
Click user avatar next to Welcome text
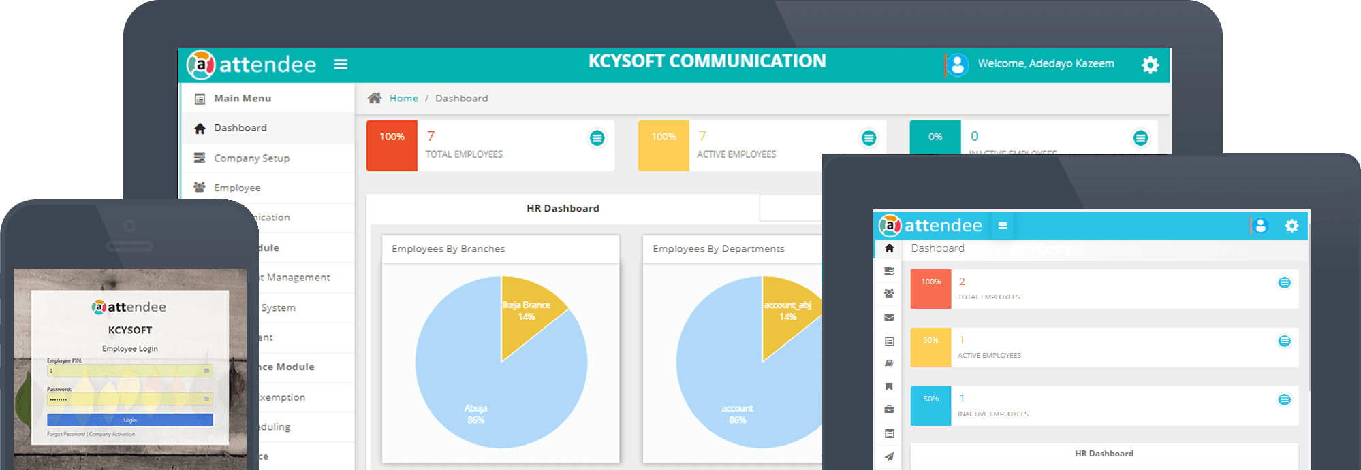(958, 65)
